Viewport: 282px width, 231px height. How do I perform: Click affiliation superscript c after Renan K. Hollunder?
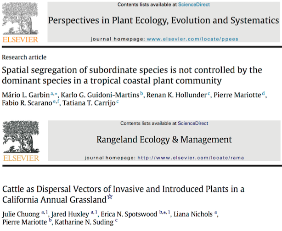[209, 94]
